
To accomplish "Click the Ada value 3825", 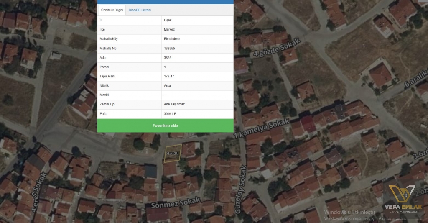I will point(168,58).
